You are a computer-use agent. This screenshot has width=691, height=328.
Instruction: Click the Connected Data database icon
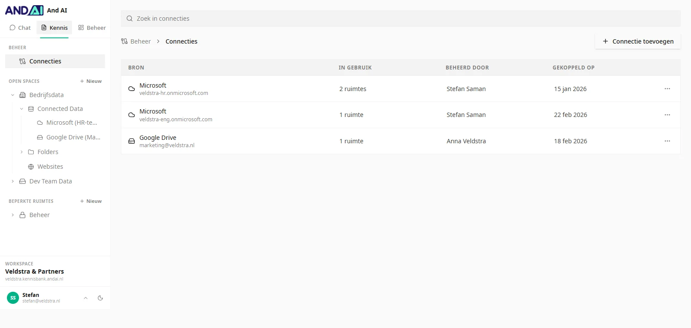pyautogui.click(x=31, y=109)
